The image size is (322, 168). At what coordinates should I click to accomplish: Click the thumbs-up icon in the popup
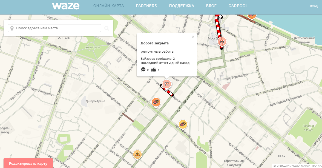[154, 70]
